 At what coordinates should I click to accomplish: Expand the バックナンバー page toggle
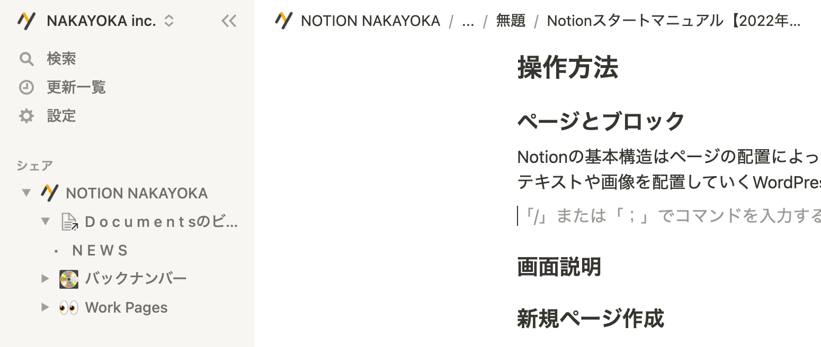(46, 279)
